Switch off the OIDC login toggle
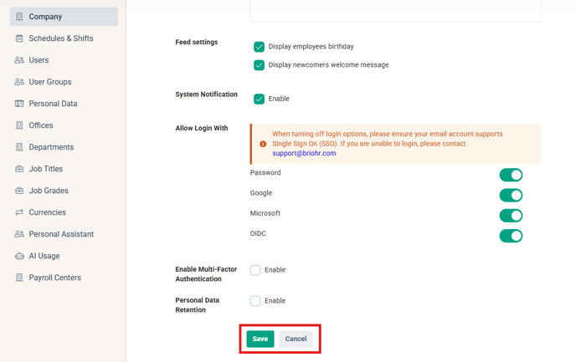The width and height of the screenshot is (576, 362). (511, 237)
